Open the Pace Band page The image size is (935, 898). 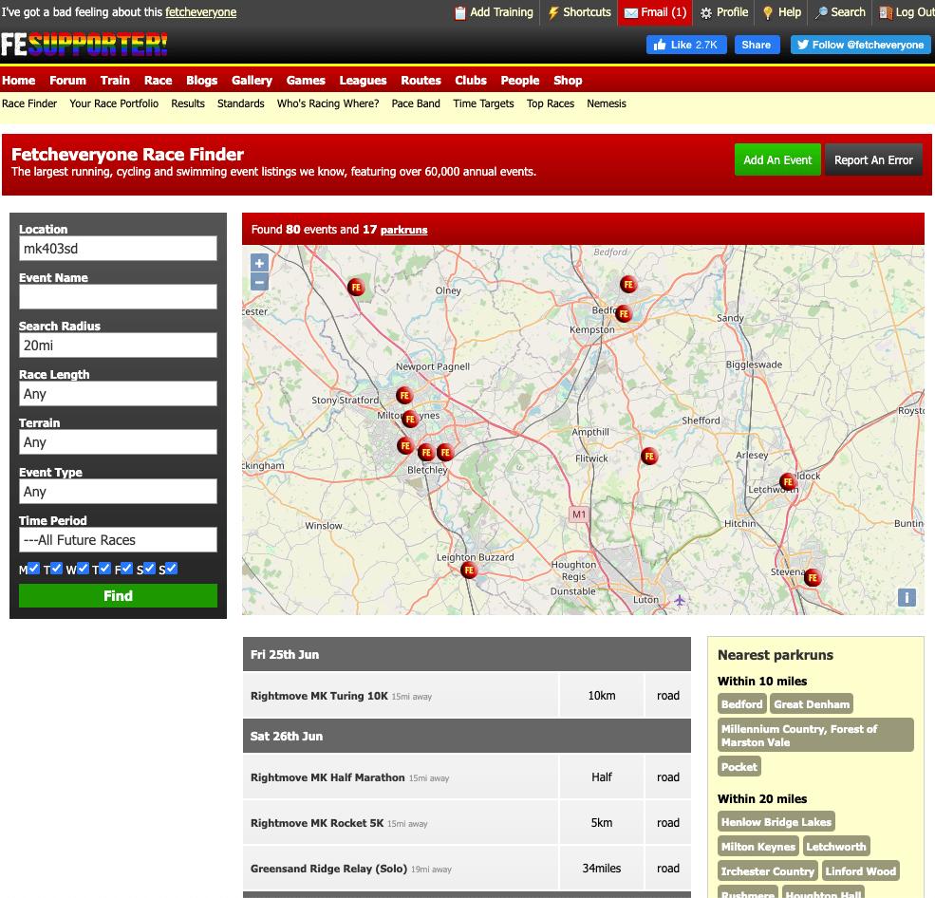[x=416, y=103]
